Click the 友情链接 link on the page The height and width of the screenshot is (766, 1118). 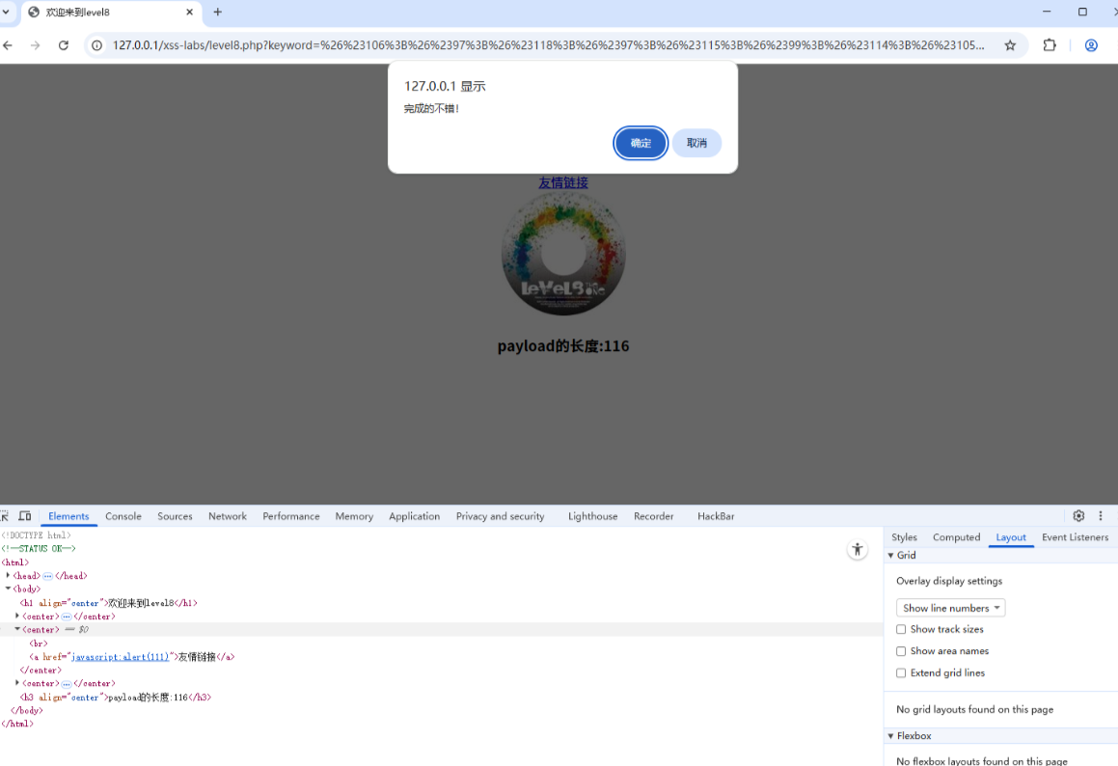point(563,182)
